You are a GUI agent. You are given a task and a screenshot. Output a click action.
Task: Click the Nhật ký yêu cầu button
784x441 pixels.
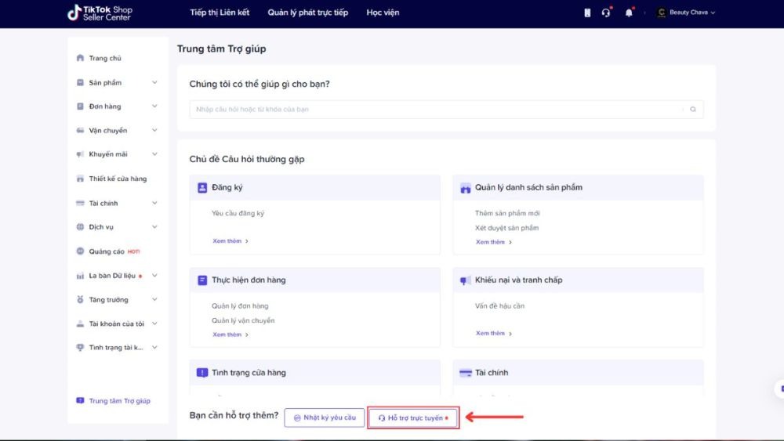click(325, 418)
